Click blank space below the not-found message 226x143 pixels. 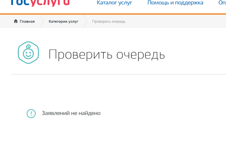pos(117,132)
